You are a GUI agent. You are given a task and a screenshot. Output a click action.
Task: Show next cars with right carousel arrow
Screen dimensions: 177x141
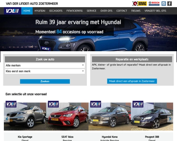170,119
